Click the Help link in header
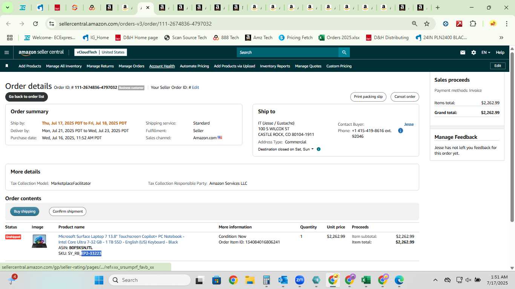This screenshot has height=289, width=515. pyautogui.click(x=500, y=53)
